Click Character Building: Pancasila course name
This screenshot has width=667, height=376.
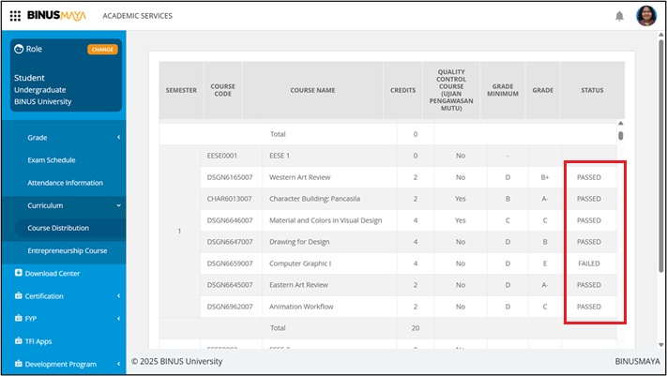click(x=315, y=199)
